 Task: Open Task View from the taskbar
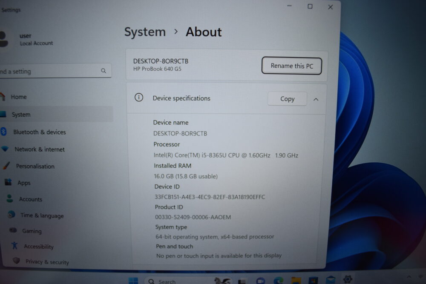click(x=242, y=281)
